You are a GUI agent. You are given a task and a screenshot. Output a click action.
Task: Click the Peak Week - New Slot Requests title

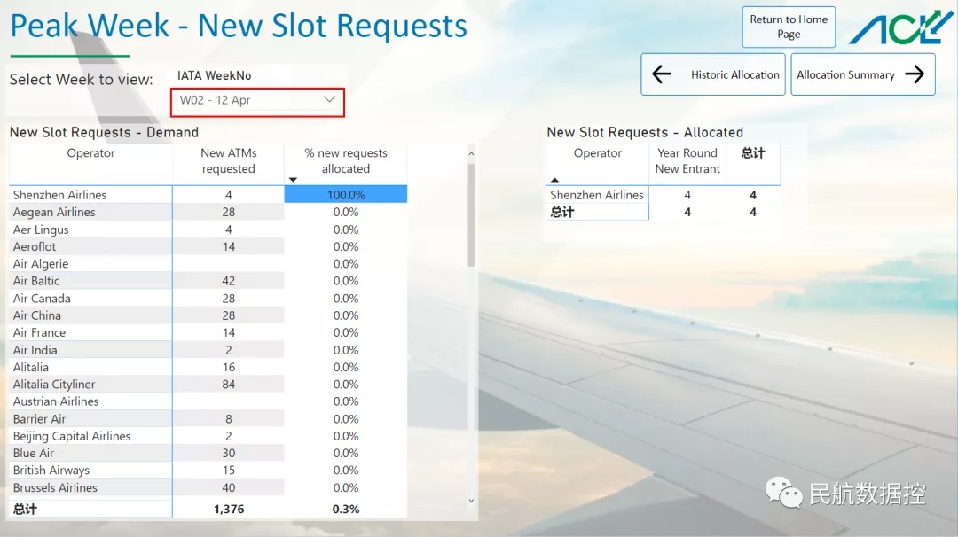click(239, 27)
